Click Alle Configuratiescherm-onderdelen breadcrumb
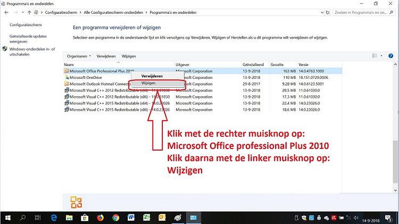 point(113,12)
